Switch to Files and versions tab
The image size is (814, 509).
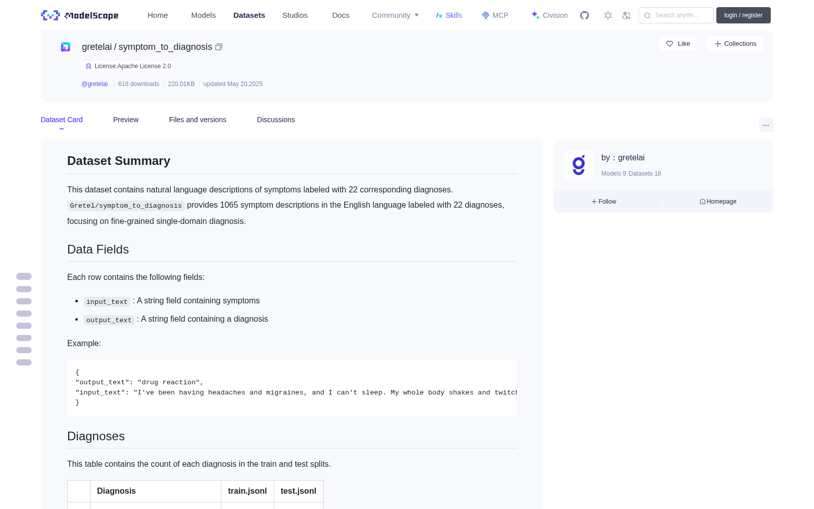197,120
